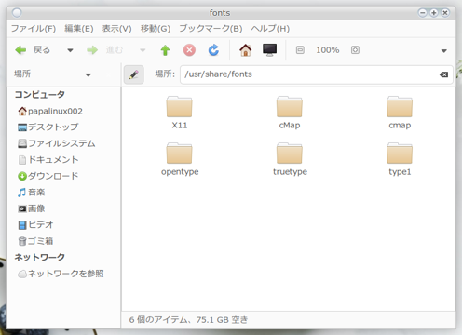Select the opentype folder icon
The image size is (462, 335).
(179, 153)
